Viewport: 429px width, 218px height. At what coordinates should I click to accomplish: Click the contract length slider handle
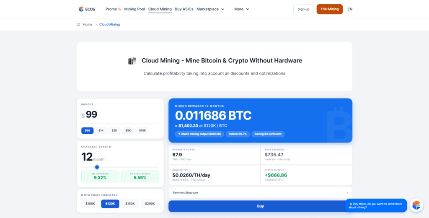tap(97, 167)
